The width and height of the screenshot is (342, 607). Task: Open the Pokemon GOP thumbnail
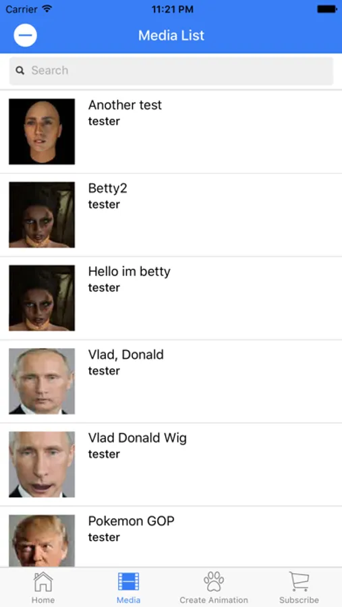click(x=42, y=541)
